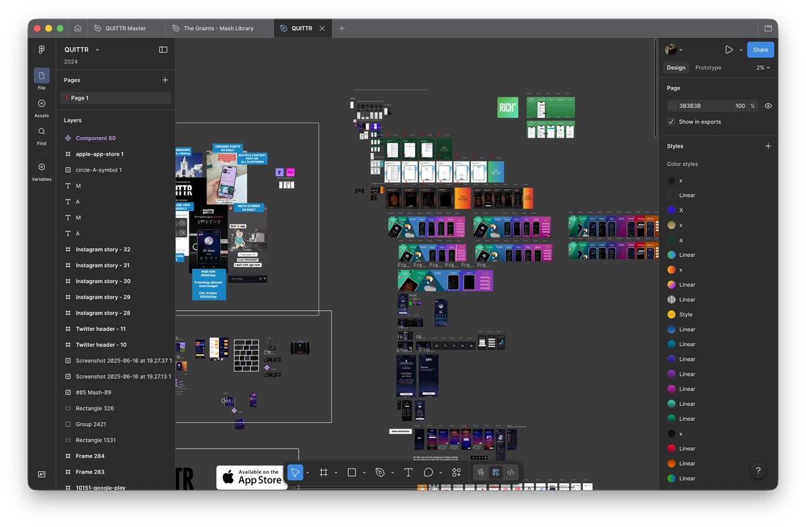
Task: Click the AI text icon at sidebar bottom
Action: [42, 475]
